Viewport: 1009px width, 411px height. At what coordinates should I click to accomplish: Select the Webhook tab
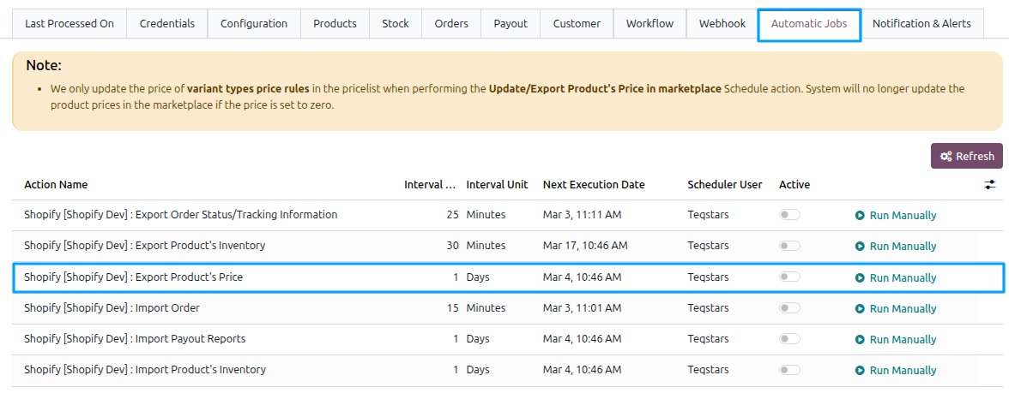point(722,24)
